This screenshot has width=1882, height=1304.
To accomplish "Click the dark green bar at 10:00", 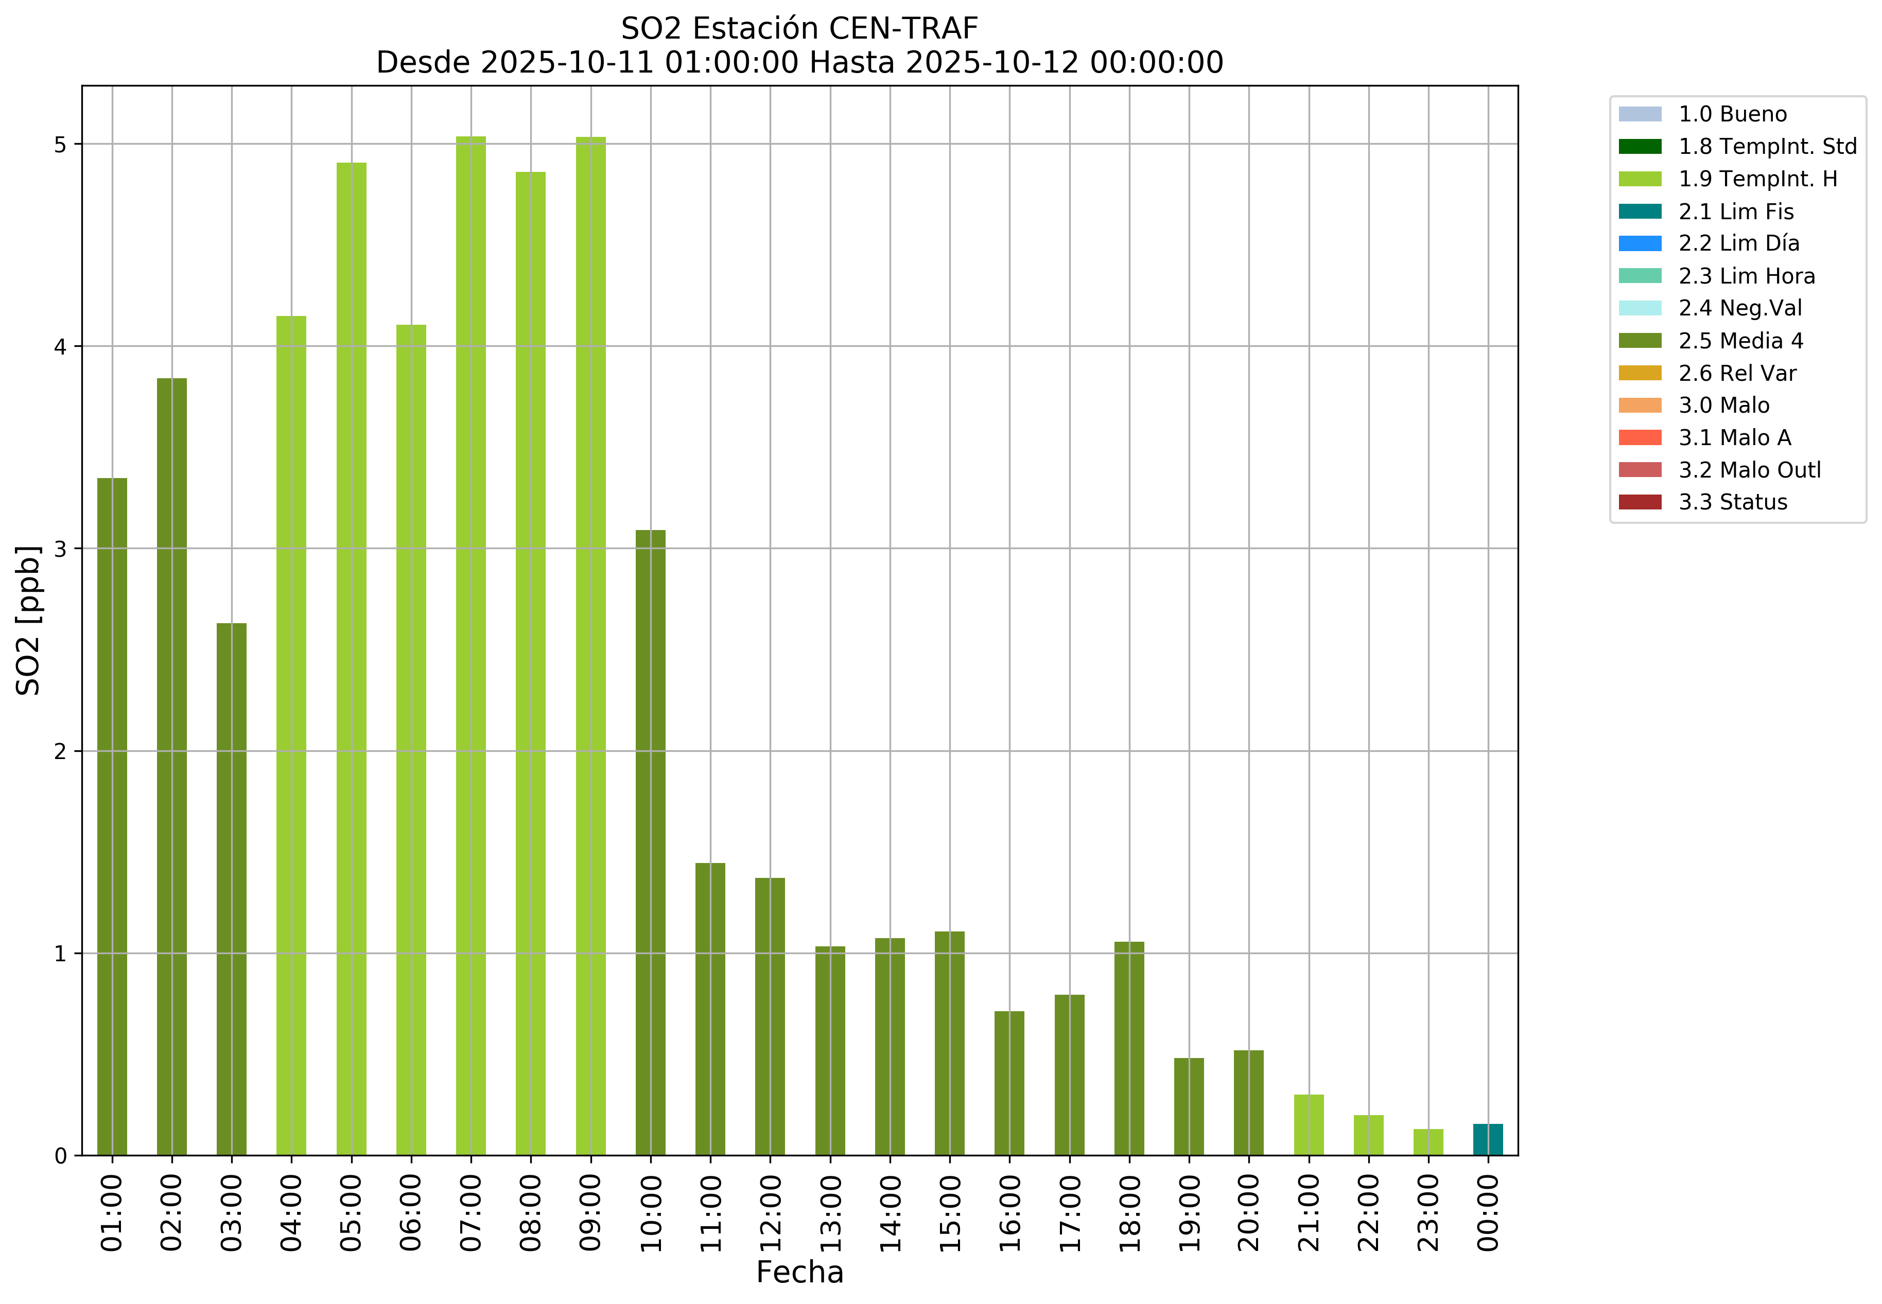I will point(651,841).
